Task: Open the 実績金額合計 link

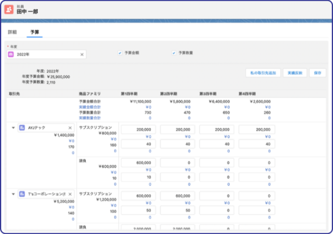Action: (x=90, y=107)
